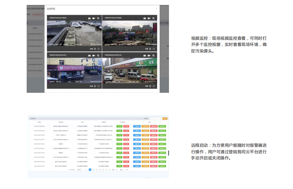Close the 视频界面 video dialog
This screenshot has height=189, width=293.
[156, 8]
